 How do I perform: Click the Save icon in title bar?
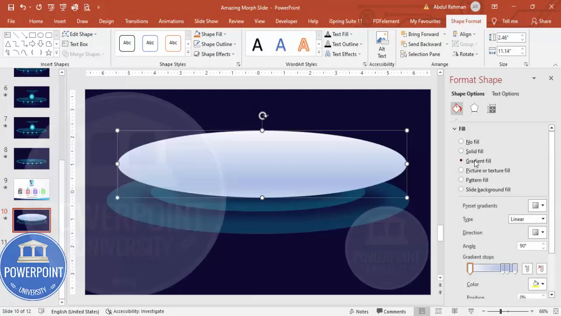11,7
